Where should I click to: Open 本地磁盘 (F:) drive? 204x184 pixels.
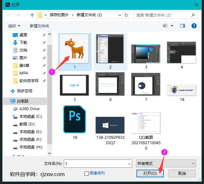(30, 139)
